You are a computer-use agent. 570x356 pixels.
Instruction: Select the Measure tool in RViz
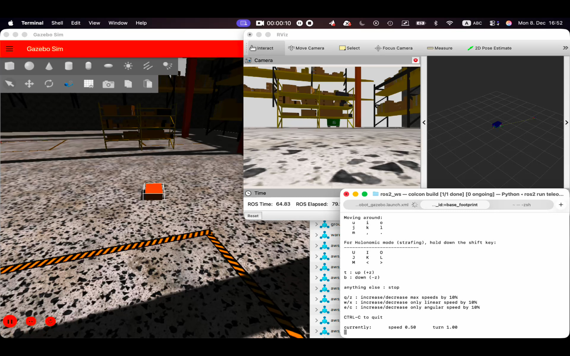(440, 48)
